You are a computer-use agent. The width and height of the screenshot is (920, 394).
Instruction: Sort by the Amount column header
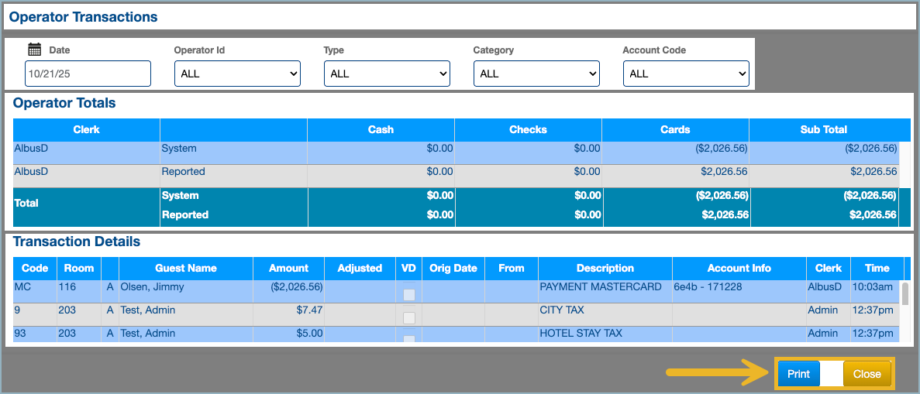tap(288, 268)
